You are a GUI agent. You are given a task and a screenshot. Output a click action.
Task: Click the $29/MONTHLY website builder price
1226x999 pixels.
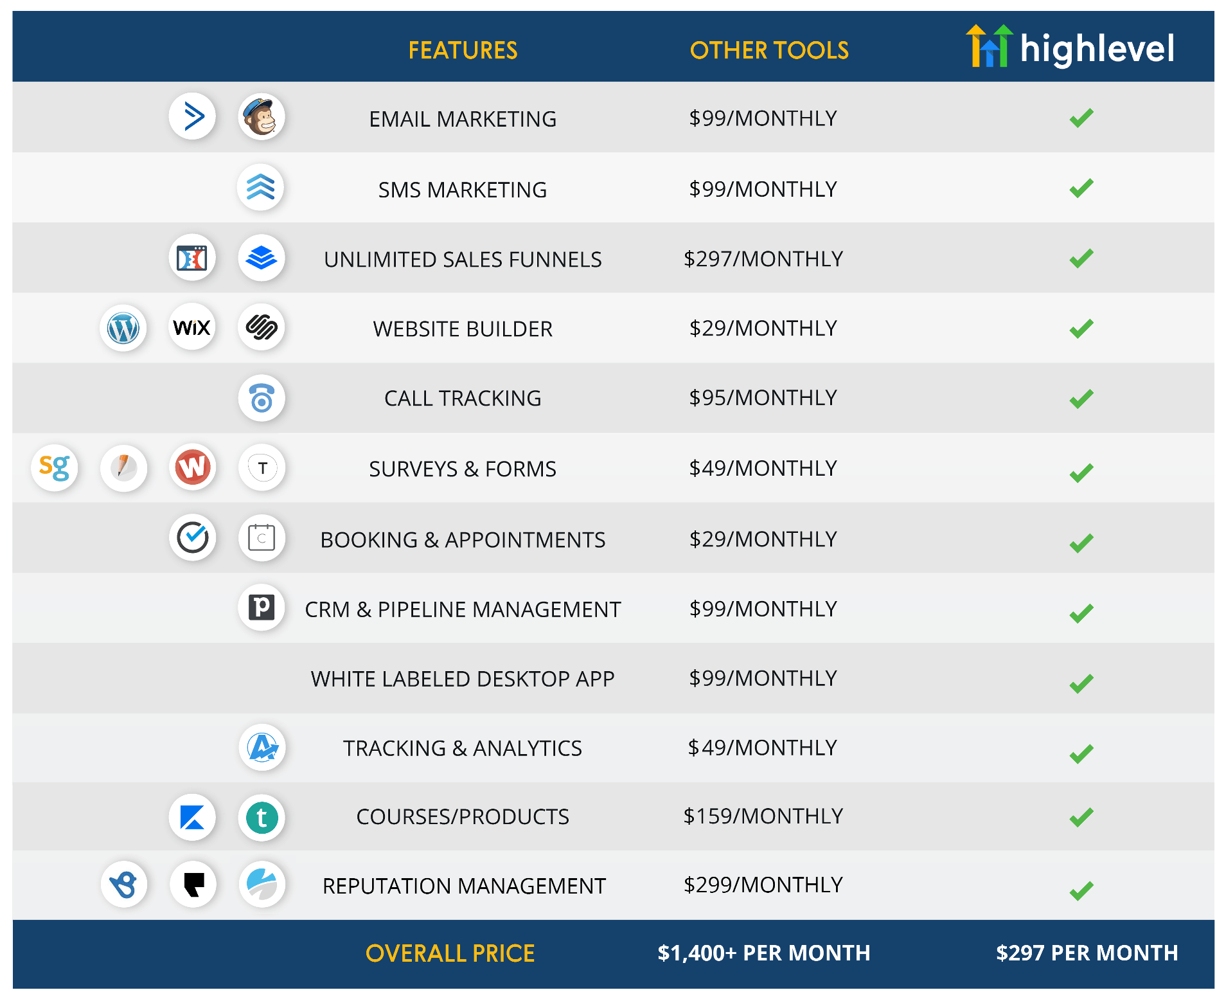(763, 328)
